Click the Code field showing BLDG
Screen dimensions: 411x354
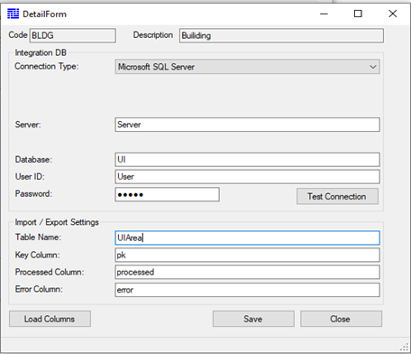pos(72,35)
